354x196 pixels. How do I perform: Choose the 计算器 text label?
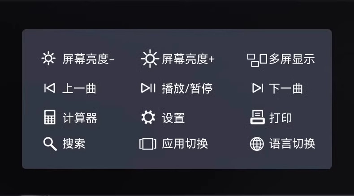(80, 118)
